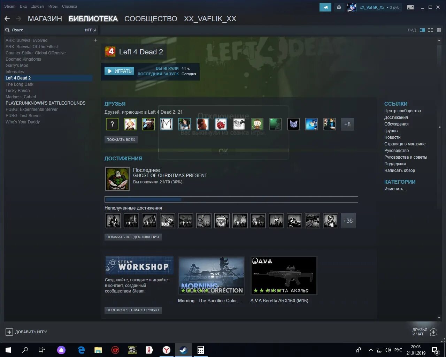Click the friend avatar with letter M
The height and width of the screenshot is (357, 446).
167,124
